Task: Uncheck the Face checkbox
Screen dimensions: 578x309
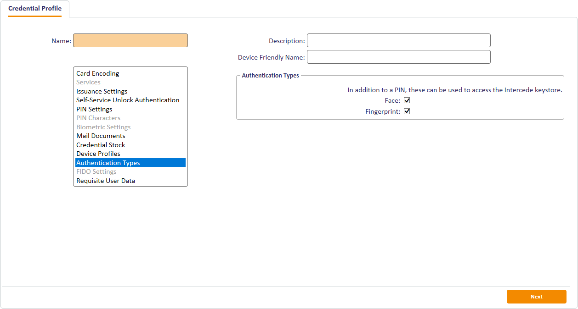Action: (407, 100)
